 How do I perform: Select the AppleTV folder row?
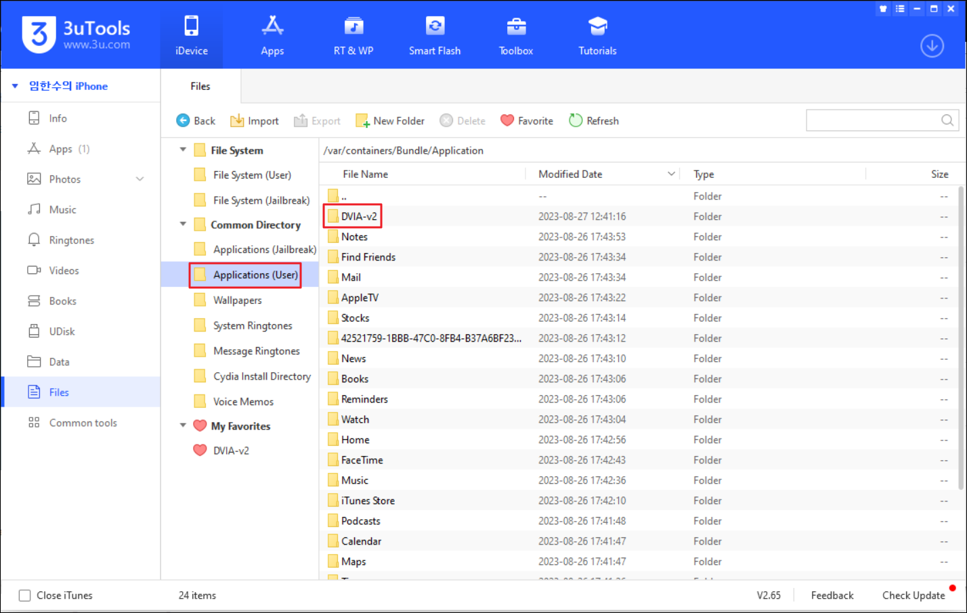[639, 298]
